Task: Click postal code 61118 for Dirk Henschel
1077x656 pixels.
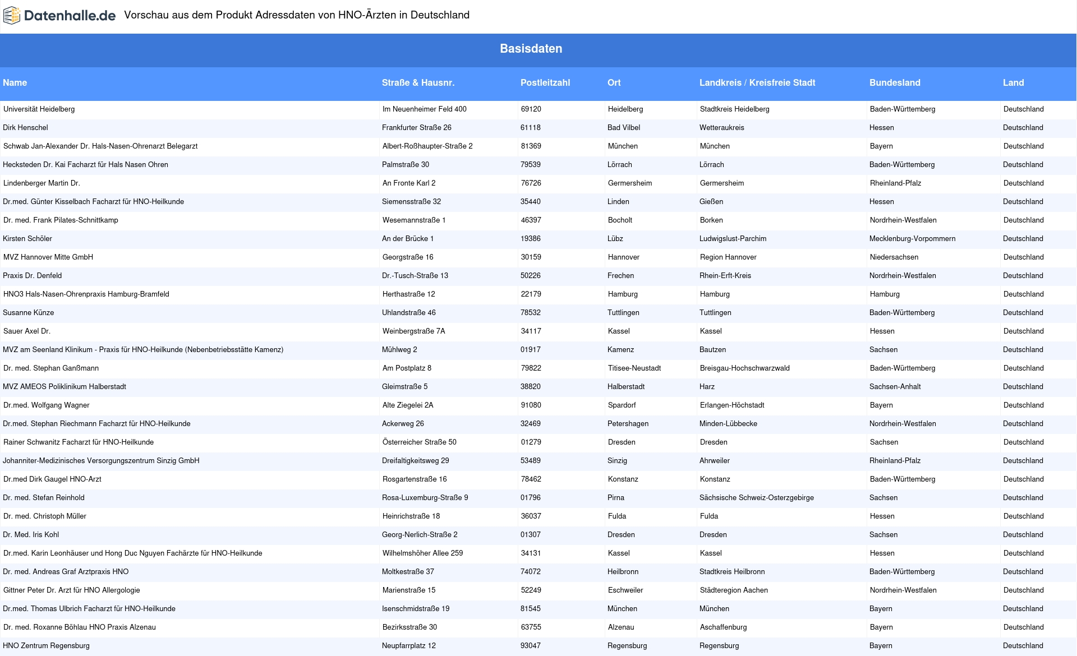Action: pos(530,128)
